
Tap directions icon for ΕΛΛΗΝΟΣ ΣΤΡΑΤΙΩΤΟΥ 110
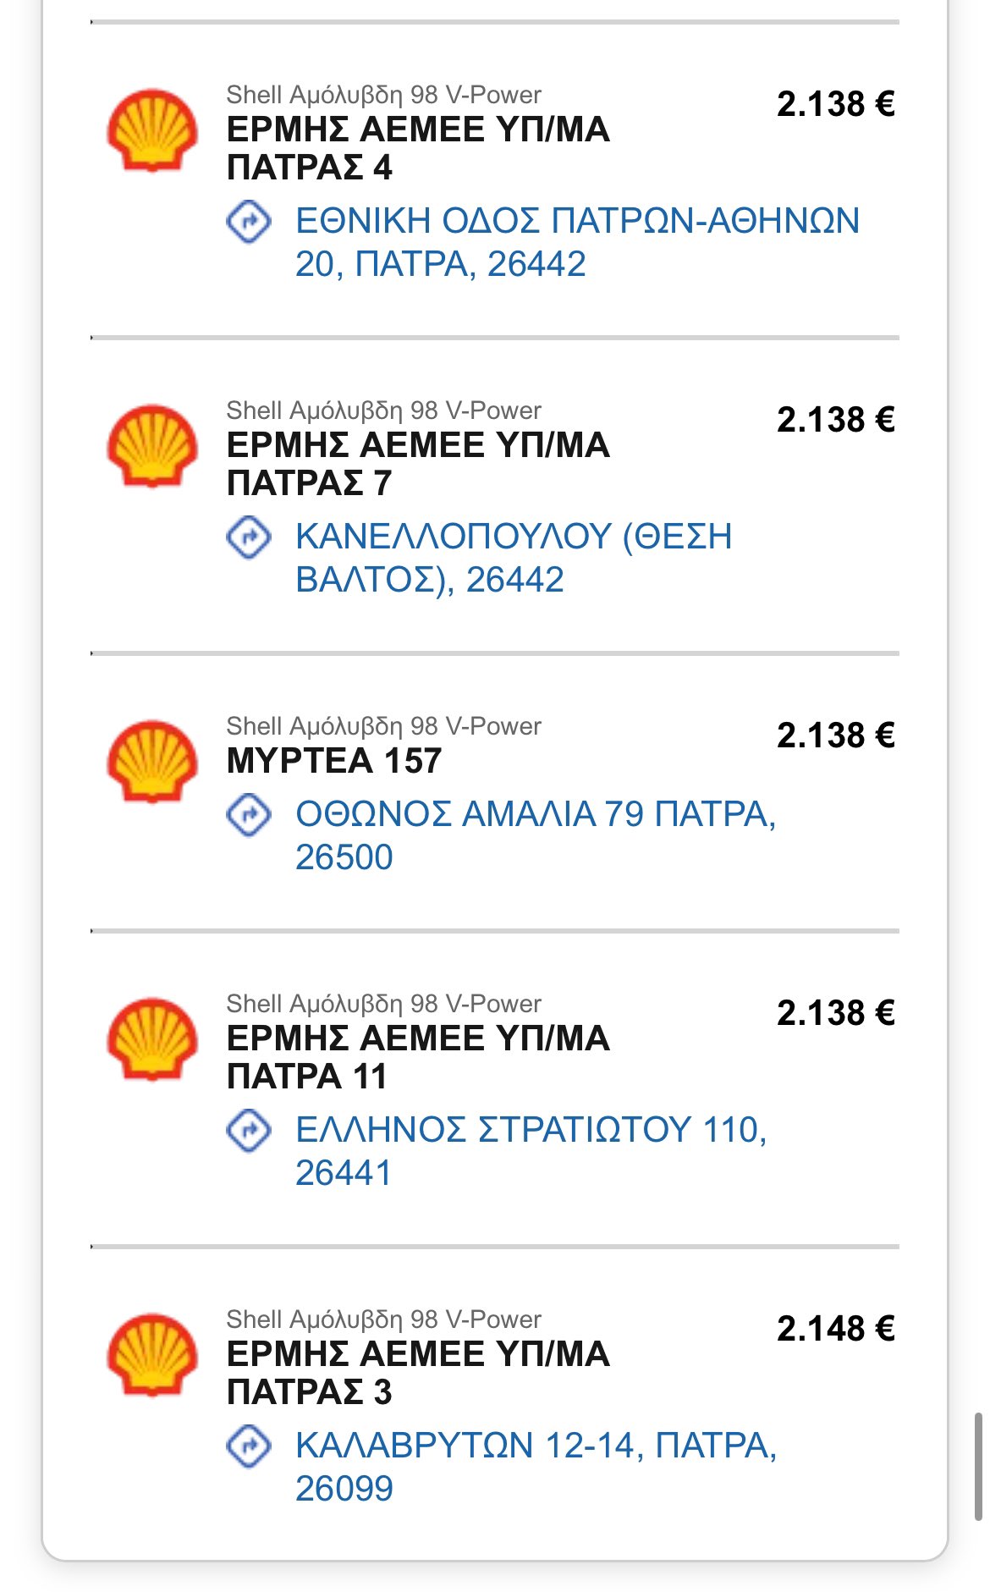[249, 1131]
